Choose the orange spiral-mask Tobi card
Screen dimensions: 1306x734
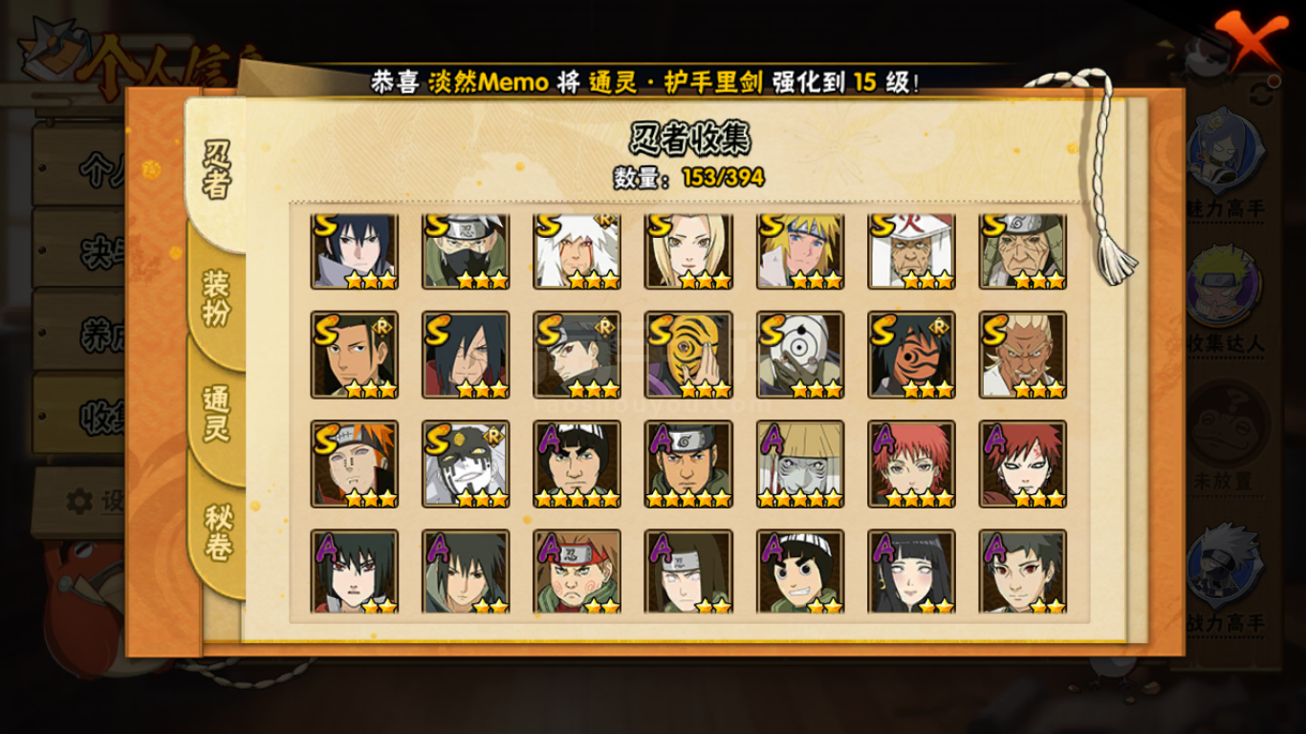[688, 355]
